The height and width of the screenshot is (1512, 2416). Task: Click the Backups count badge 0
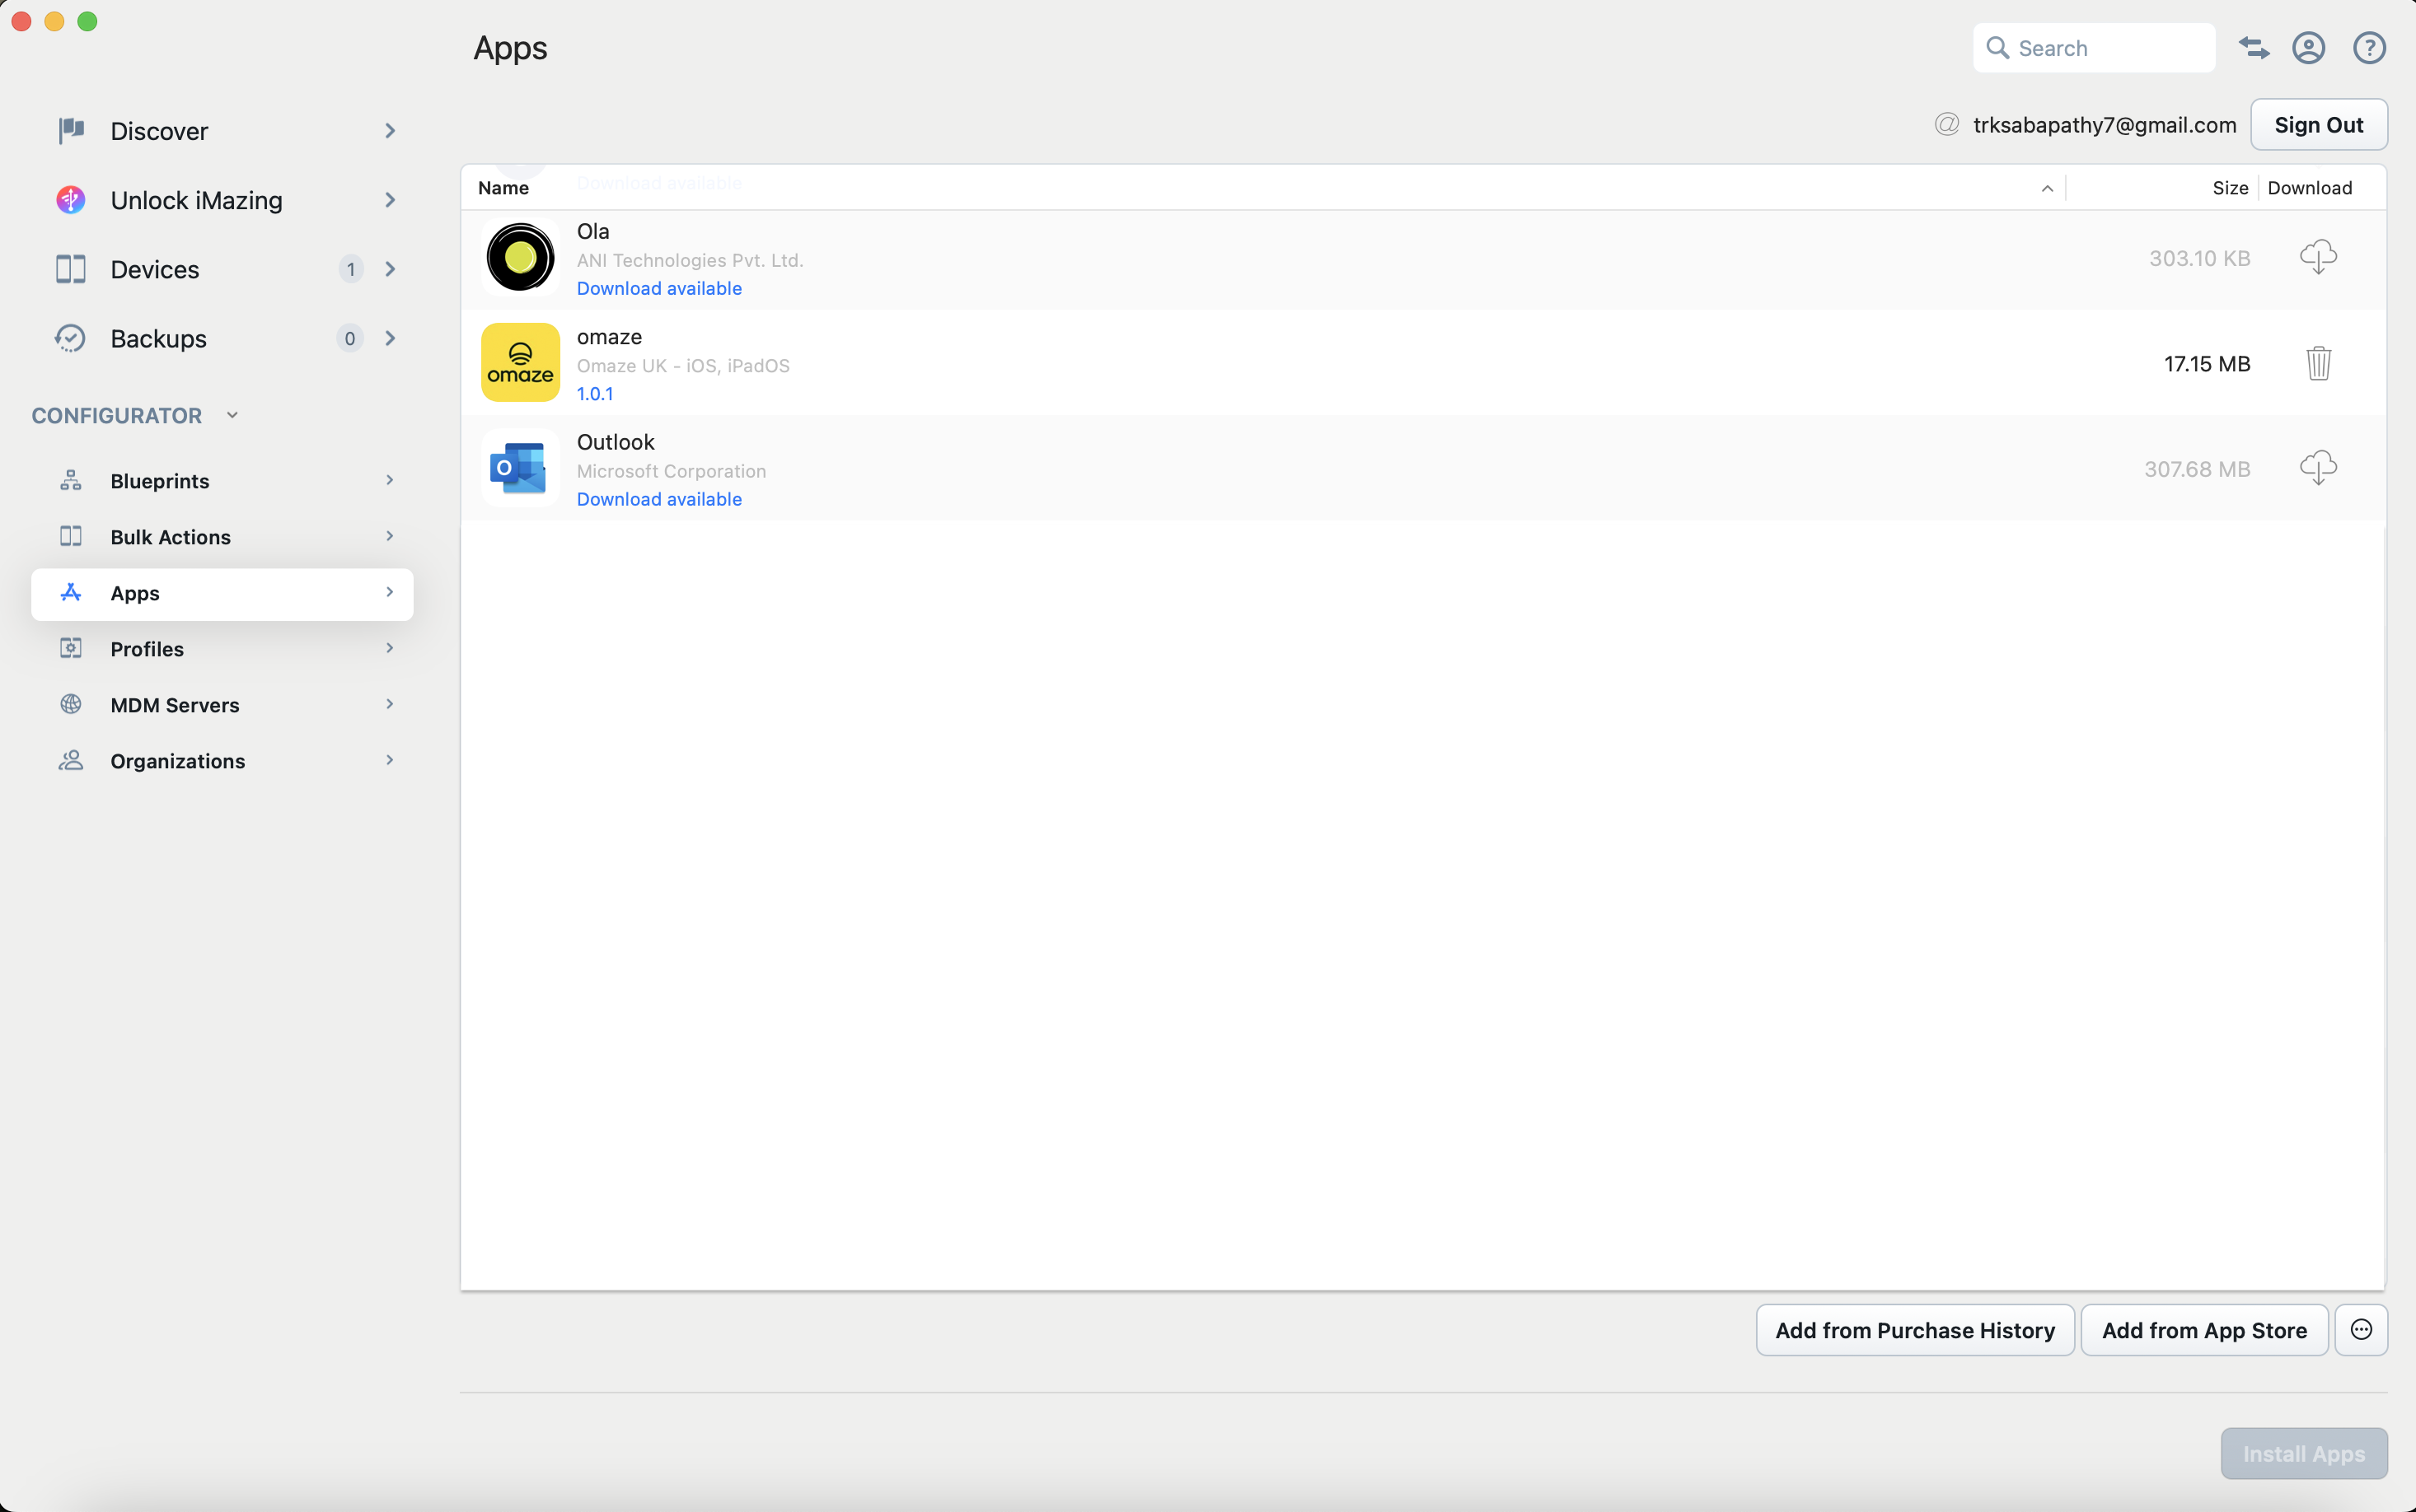coord(349,338)
